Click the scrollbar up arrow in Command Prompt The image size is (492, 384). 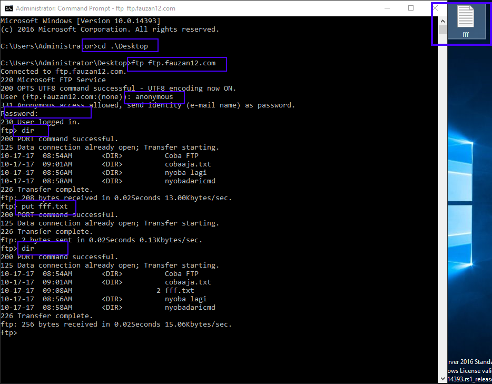[x=442, y=21]
